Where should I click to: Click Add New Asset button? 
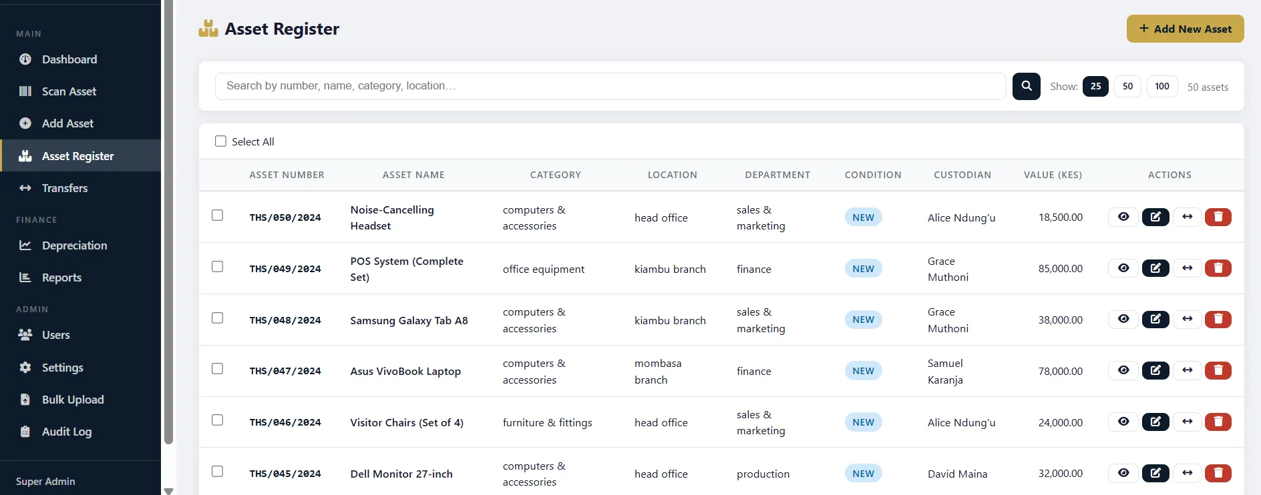click(1185, 29)
